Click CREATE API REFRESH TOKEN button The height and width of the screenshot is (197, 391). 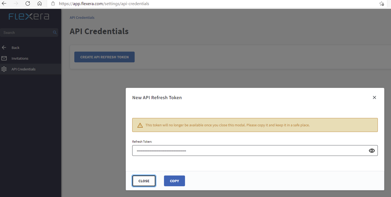[104, 57]
